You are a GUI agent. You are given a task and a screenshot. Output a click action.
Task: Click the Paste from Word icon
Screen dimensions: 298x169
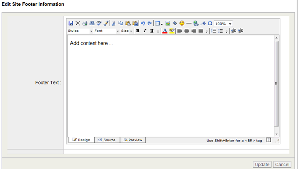[x=135, y=23]
